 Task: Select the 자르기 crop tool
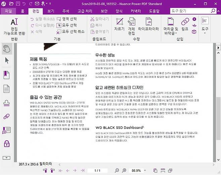pos(119,24)
